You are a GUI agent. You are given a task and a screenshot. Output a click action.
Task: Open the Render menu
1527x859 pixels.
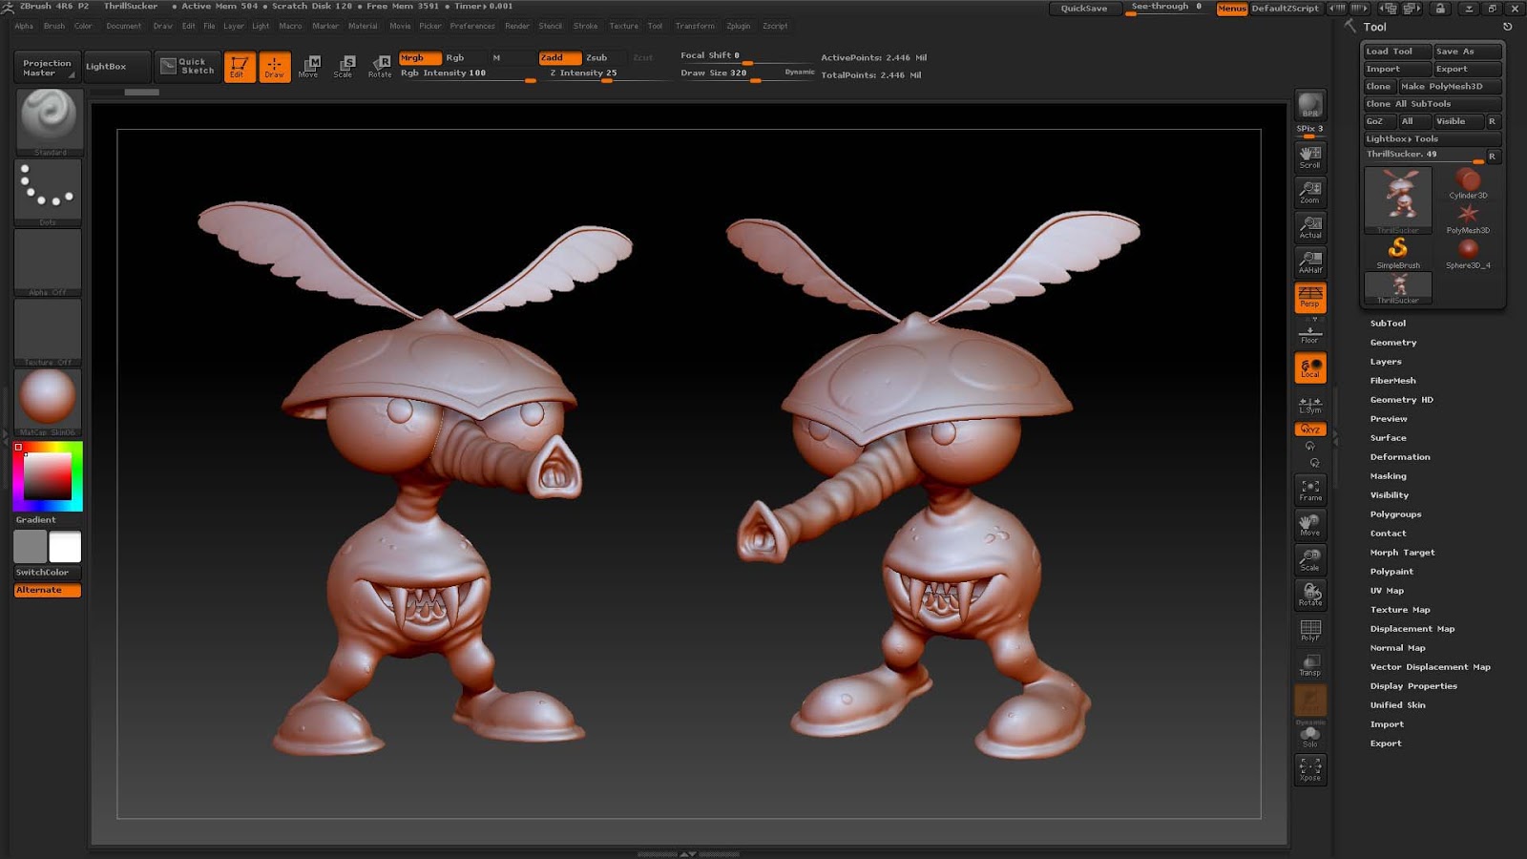tap(517, 26)
